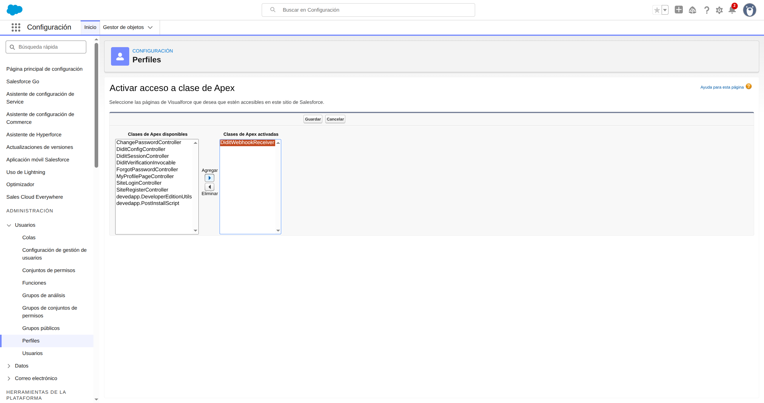
Task: Click the help question mark icon
Action: (706, 10)
